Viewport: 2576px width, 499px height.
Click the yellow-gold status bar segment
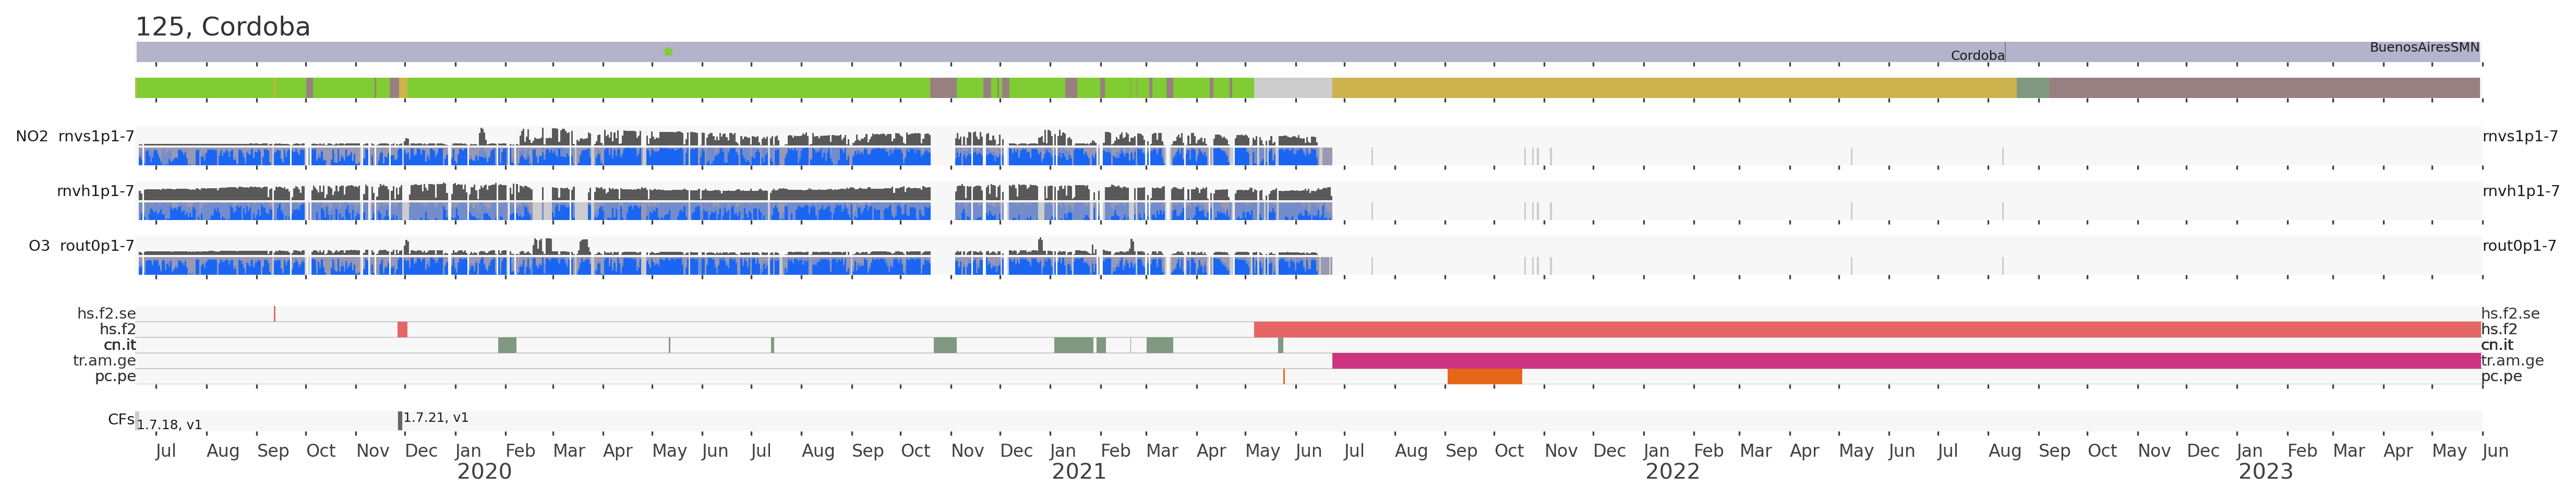1673,88
